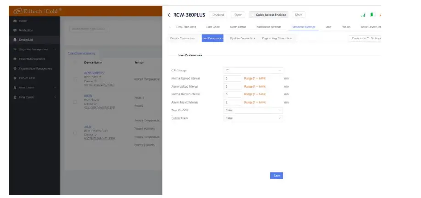Expand the Buzzer Alarm dropdown
Screen dimensions: 421x198
253,118
